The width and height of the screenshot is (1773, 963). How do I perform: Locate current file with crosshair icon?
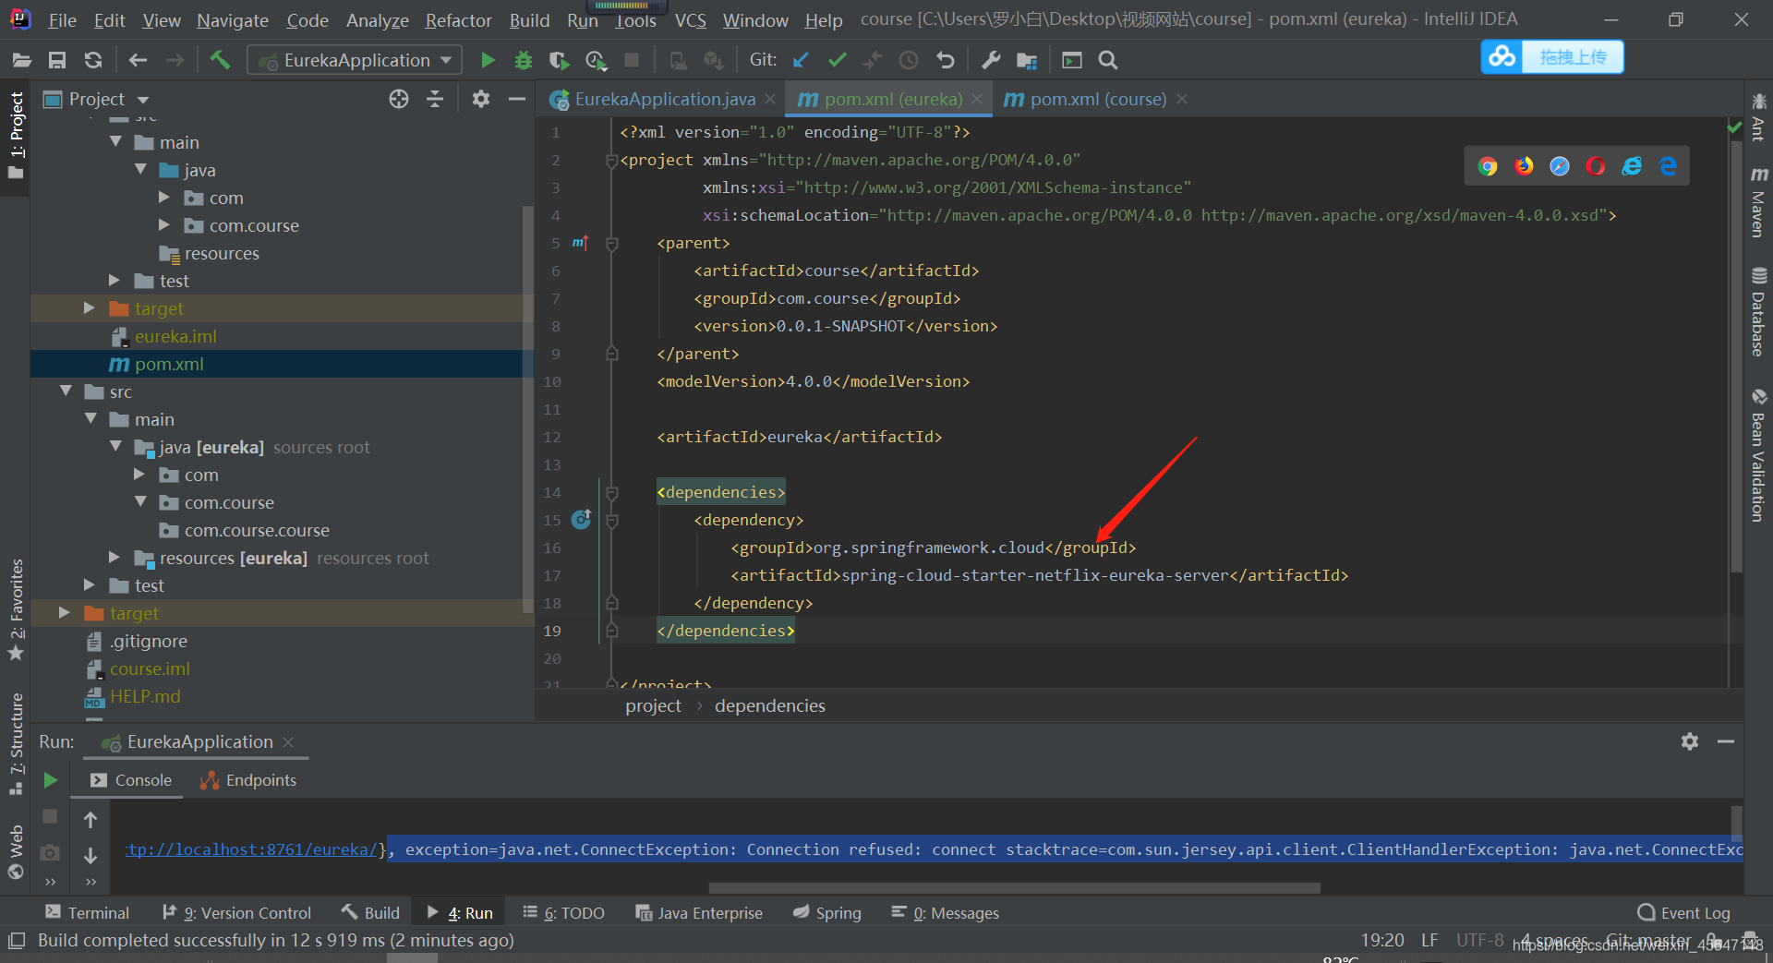click(x=399, y=99)
